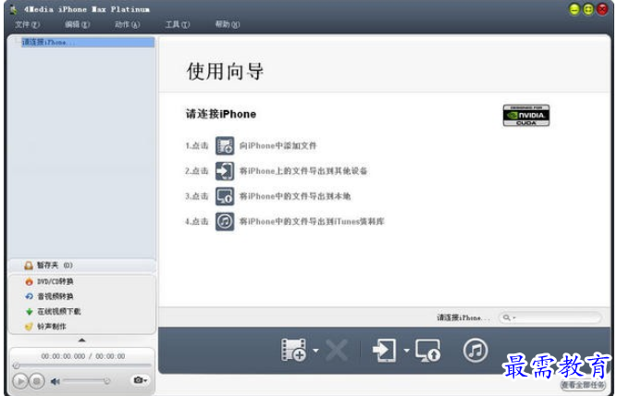This screenshot has height=396, width=617.
Task: Click the export to device toolbar button
Action: click(x=385, y=350)
